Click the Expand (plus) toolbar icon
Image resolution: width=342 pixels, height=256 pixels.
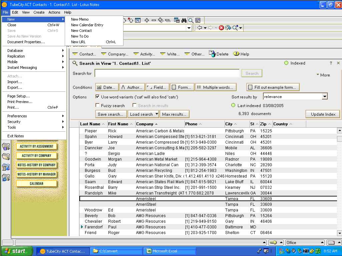click(147, 20)
